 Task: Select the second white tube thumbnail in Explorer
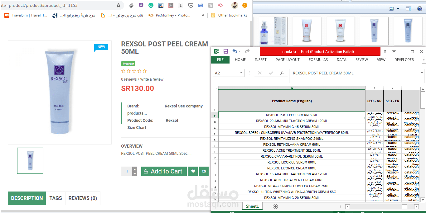341,31
